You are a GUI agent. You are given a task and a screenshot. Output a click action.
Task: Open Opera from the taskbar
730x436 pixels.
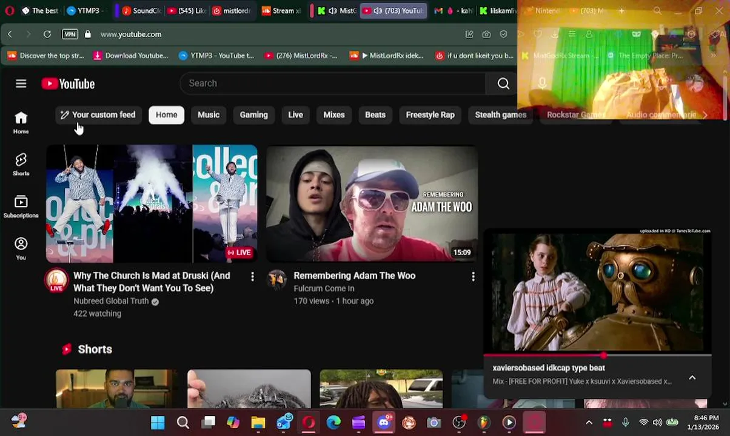[309, 422]
